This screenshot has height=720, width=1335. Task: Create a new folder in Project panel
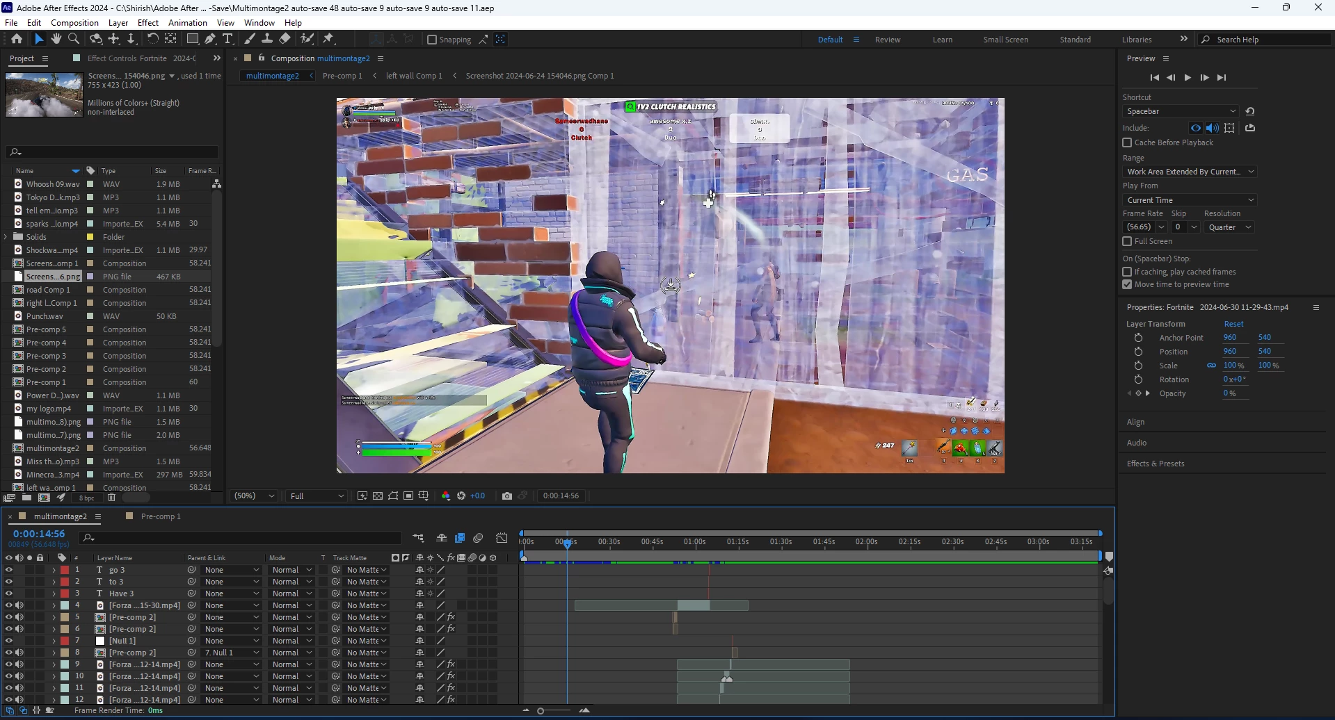point(26,498)
